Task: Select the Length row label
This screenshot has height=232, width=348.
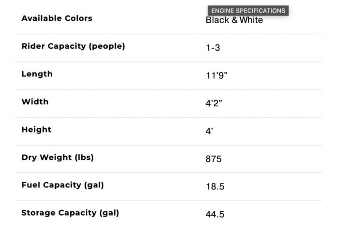Action: pyautogui.click(x=37, y=74)
